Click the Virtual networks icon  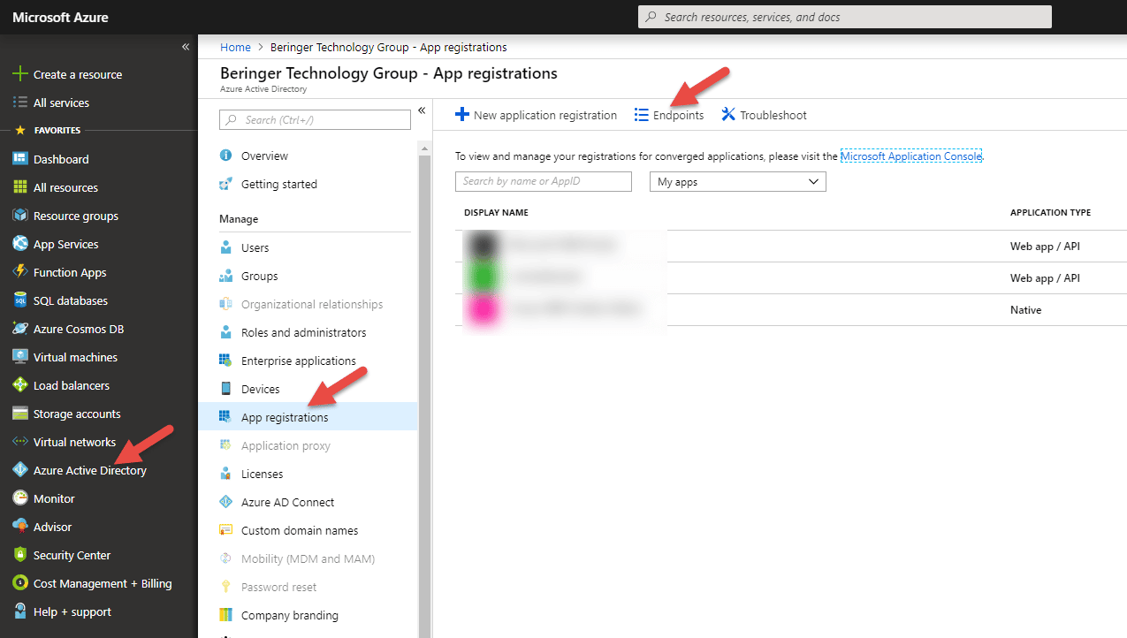19,442
